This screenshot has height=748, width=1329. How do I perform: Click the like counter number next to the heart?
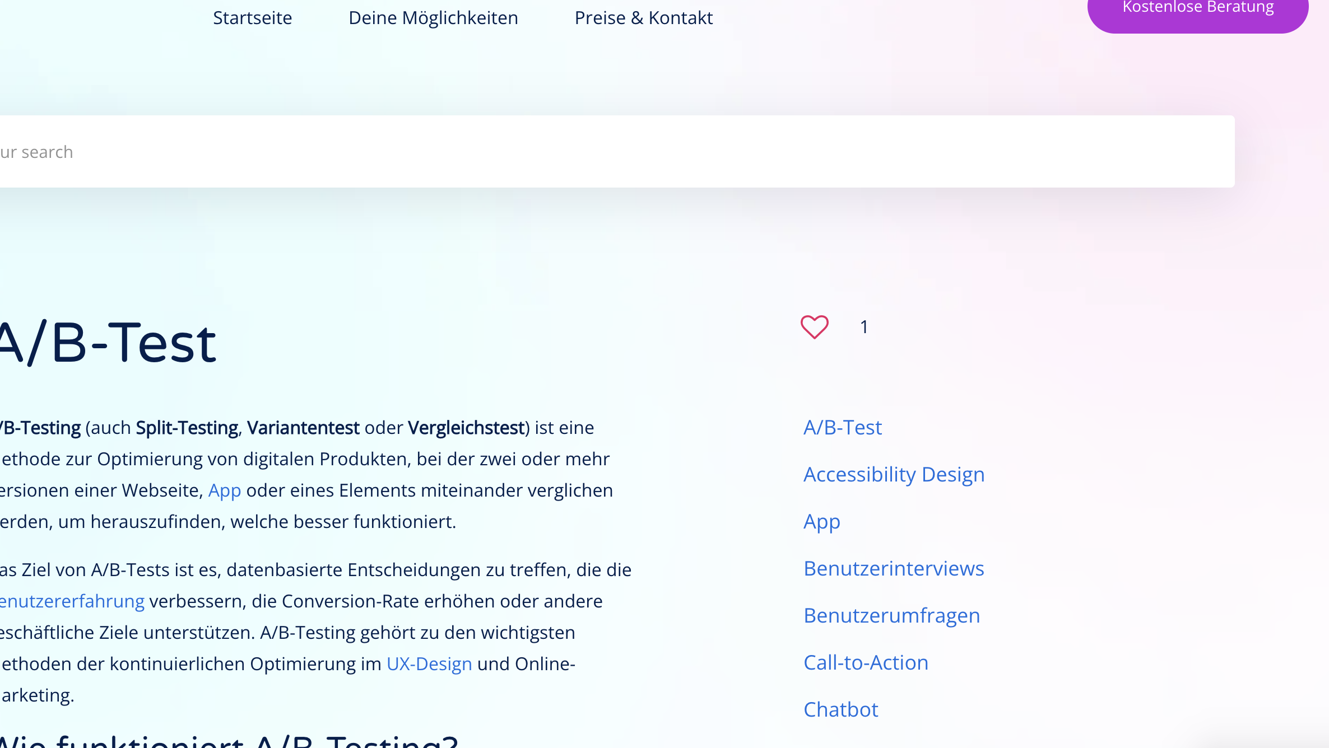pos(864,327)
